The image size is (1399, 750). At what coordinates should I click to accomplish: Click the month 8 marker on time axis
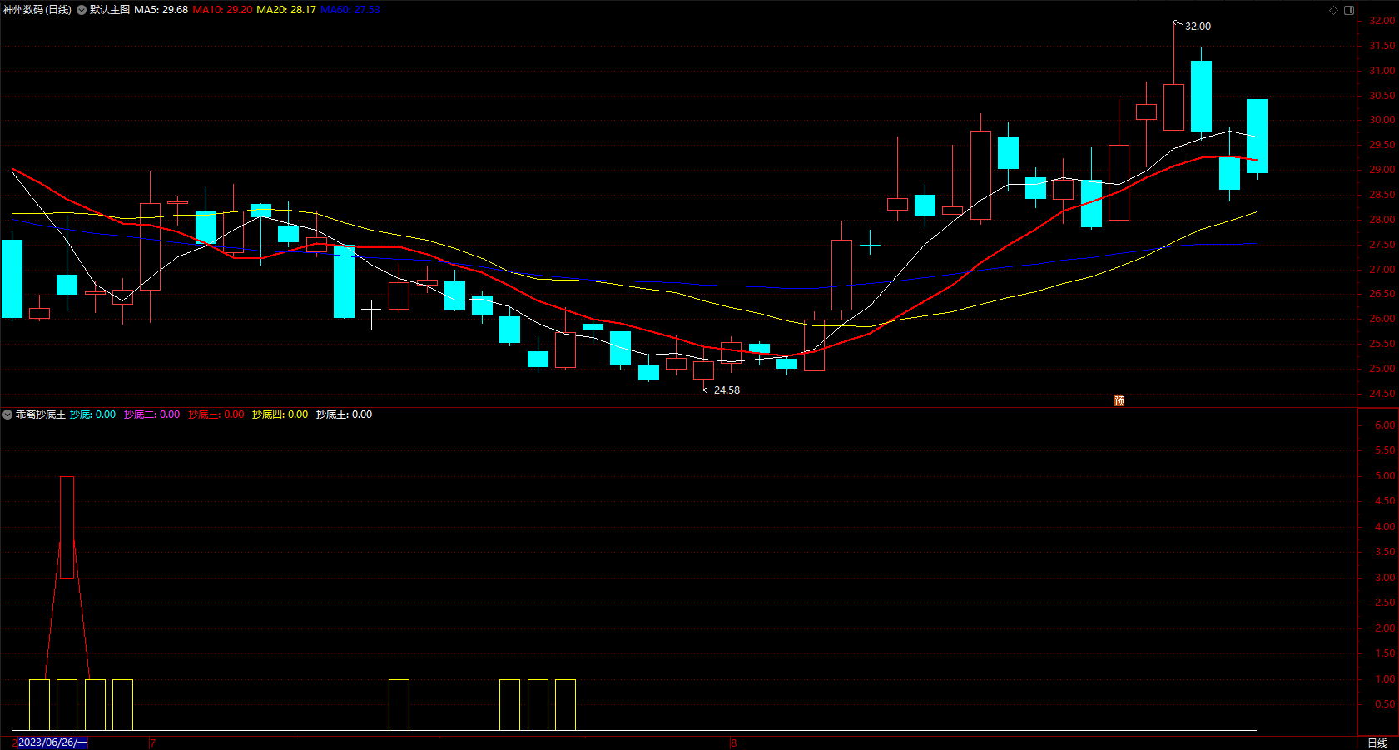(734, 743)
